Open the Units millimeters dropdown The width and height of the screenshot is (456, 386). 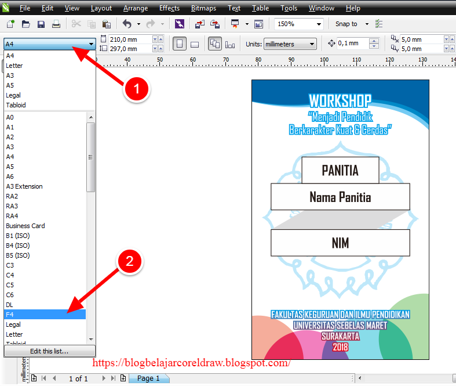point(290,44)
